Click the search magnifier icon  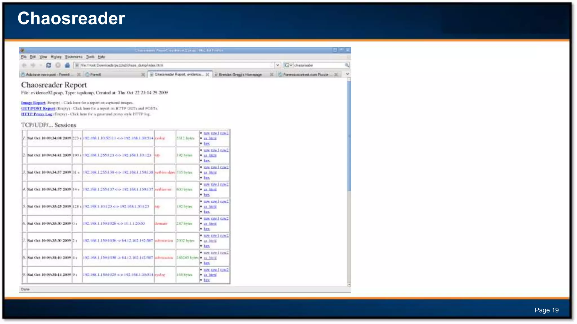click(347, 65)
